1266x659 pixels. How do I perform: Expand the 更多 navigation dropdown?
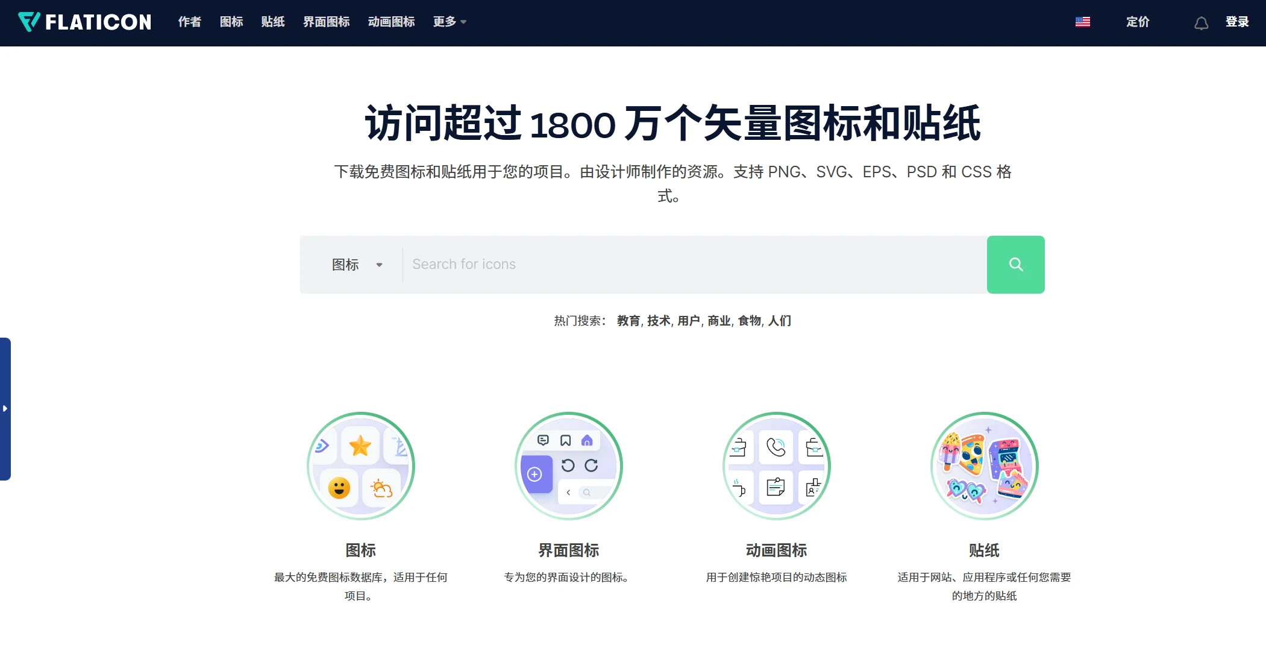(x=448, y=22)
